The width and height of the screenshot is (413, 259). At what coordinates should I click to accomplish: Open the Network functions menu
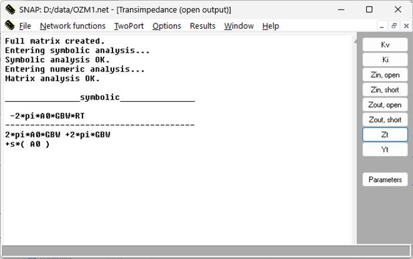click(73, 26)
